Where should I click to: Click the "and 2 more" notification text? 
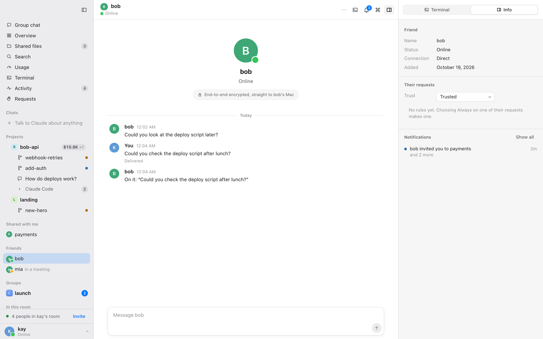coord(421,155)
